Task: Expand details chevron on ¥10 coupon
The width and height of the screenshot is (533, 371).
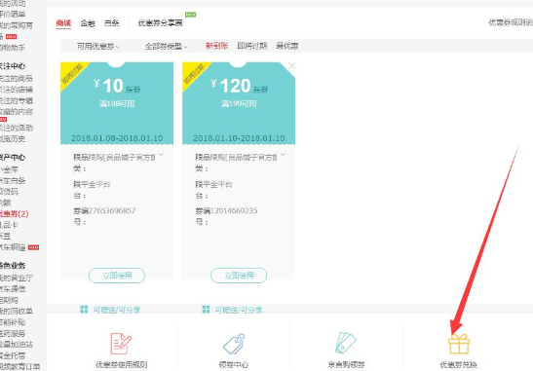Action: pyautogui.click(x=161, y=155)
